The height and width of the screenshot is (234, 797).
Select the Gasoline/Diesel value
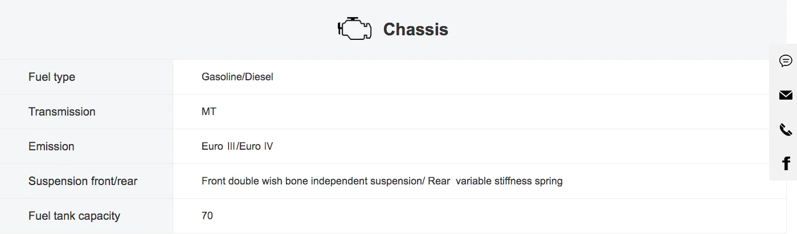[238, 77]
